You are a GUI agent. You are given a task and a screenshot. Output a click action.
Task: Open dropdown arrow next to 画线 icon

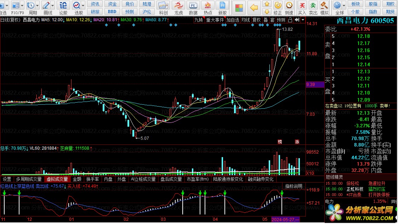pos(53,5)
